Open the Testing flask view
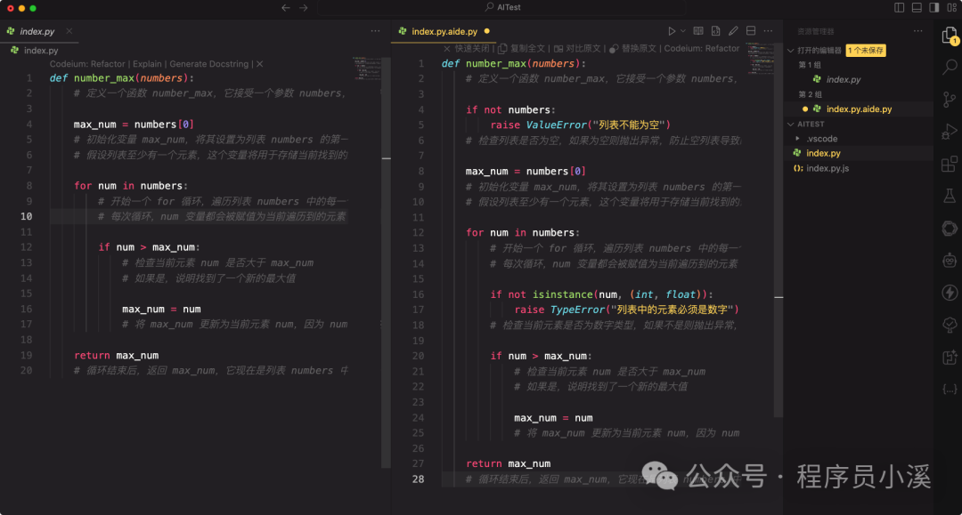962x515 pixels. click(x=950, y=196)
